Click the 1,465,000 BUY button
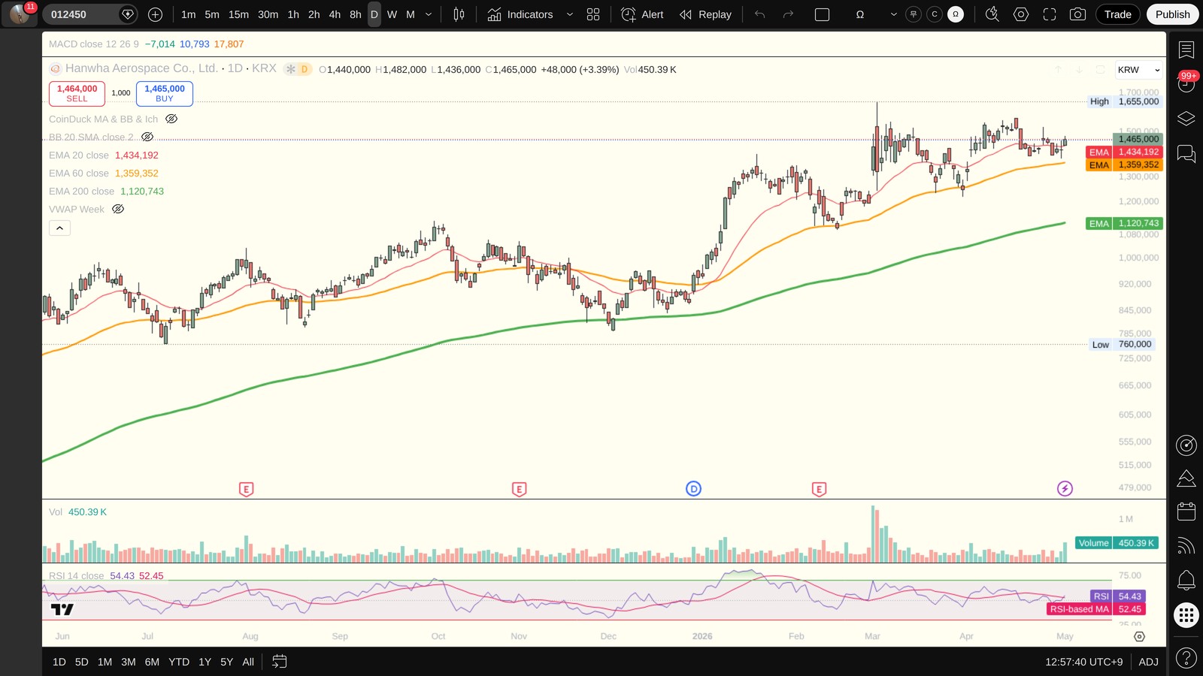1203x676 pixels. (165, 93)
